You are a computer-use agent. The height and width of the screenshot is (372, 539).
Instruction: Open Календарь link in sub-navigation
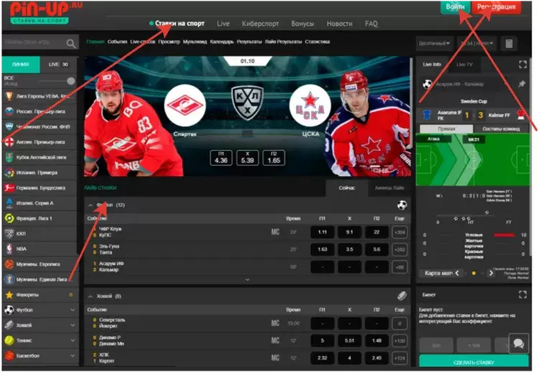tap(222, 42)
